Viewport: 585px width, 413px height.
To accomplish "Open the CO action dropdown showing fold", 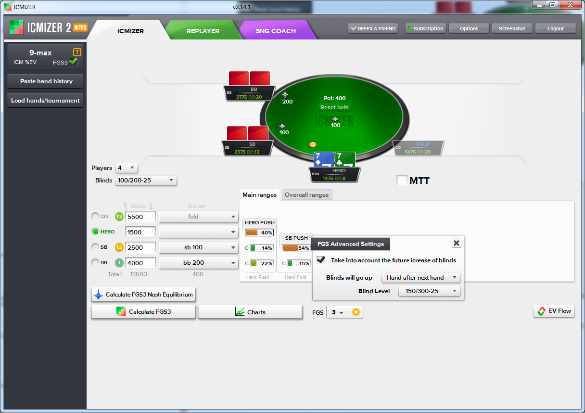I will point(198,217).
